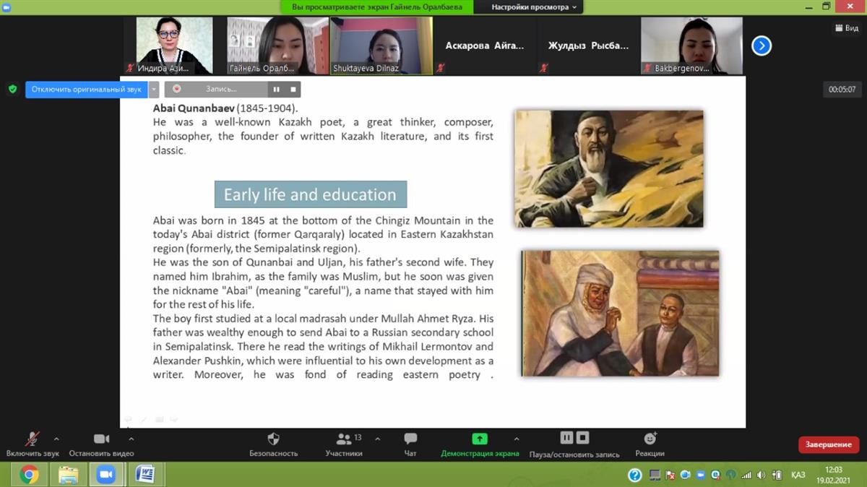Open the Вид view menu
The image size is (867, 487).
point(846,28)
